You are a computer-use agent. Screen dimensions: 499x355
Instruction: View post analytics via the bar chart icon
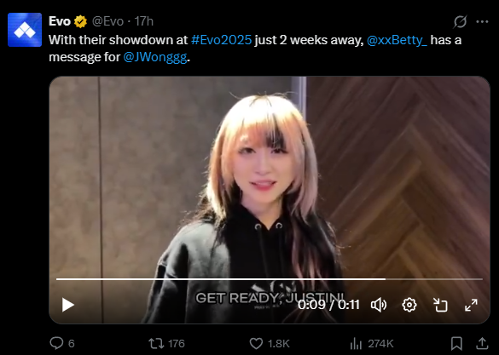pyautogui.click(x=356, y=343)
